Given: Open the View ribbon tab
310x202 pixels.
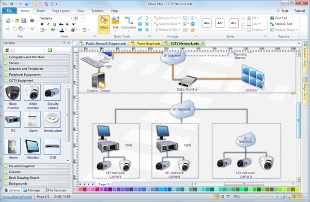Looking at the screenshot, I should tap(81, 11).
